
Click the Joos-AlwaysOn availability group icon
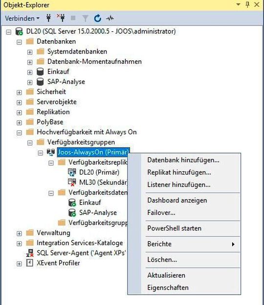click(51, 152)
